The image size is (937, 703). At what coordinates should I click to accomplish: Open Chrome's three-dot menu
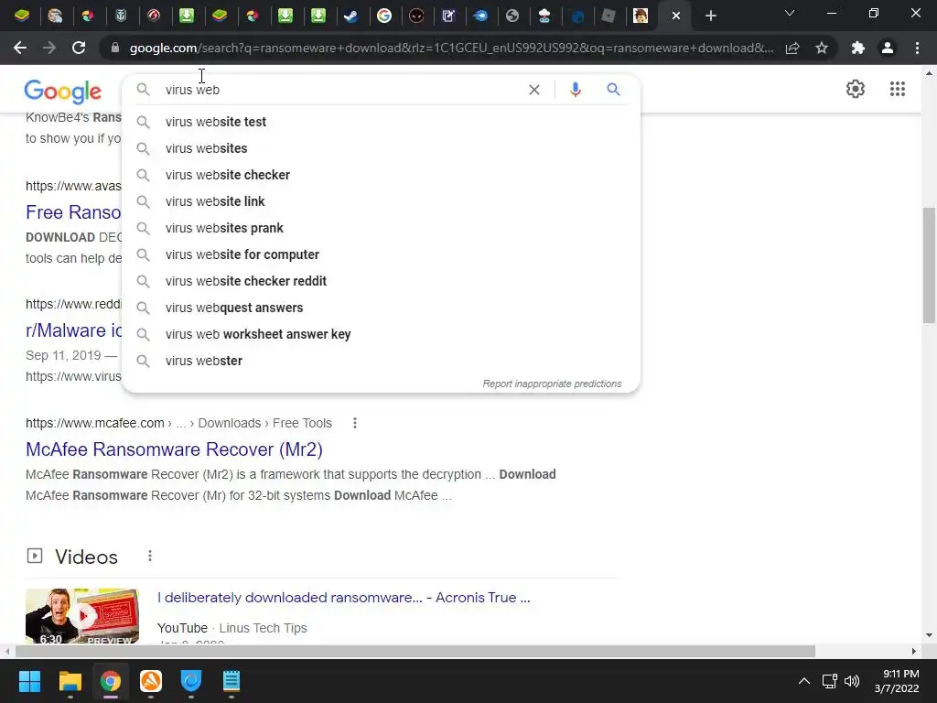tap(917, 48)
